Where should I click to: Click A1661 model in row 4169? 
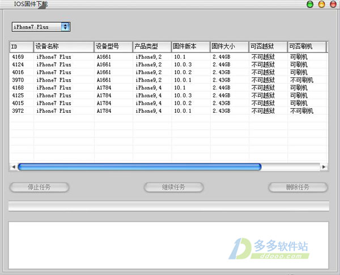(x=104, y=57)
